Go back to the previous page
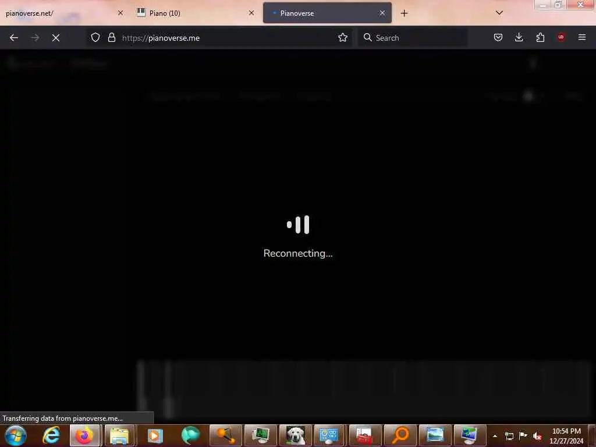The image size is (596, 447). click(x=14, y=38)
